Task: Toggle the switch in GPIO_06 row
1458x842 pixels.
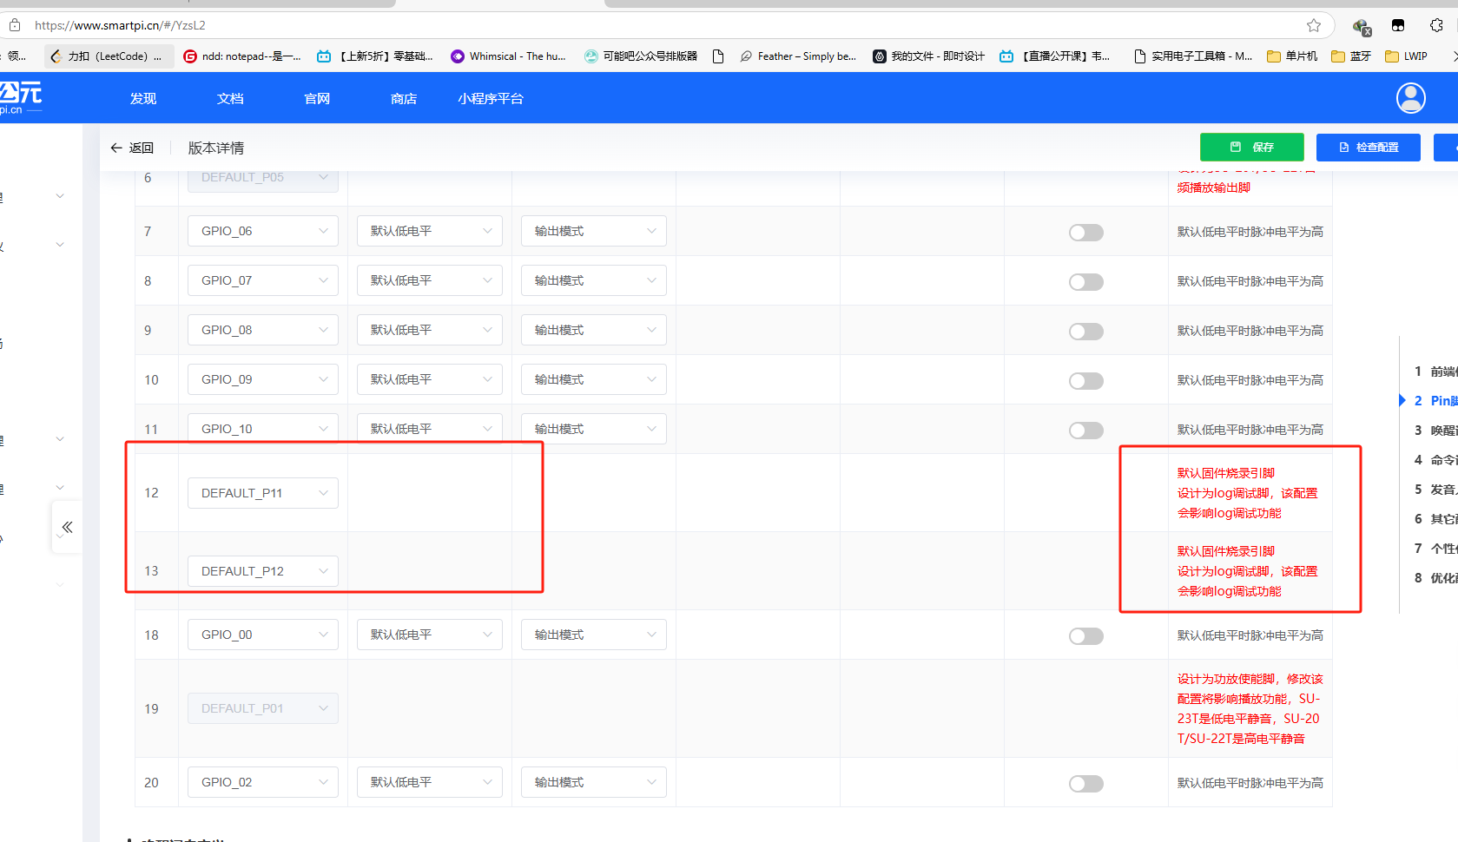Action: [1085, 233]
